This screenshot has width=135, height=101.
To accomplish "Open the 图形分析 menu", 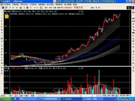I will click(24, 4).
